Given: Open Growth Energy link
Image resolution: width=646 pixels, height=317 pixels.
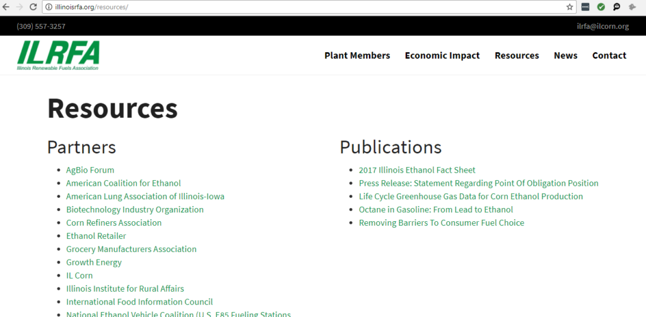Looking at the screenshot, I should click(x=94, y=262).
